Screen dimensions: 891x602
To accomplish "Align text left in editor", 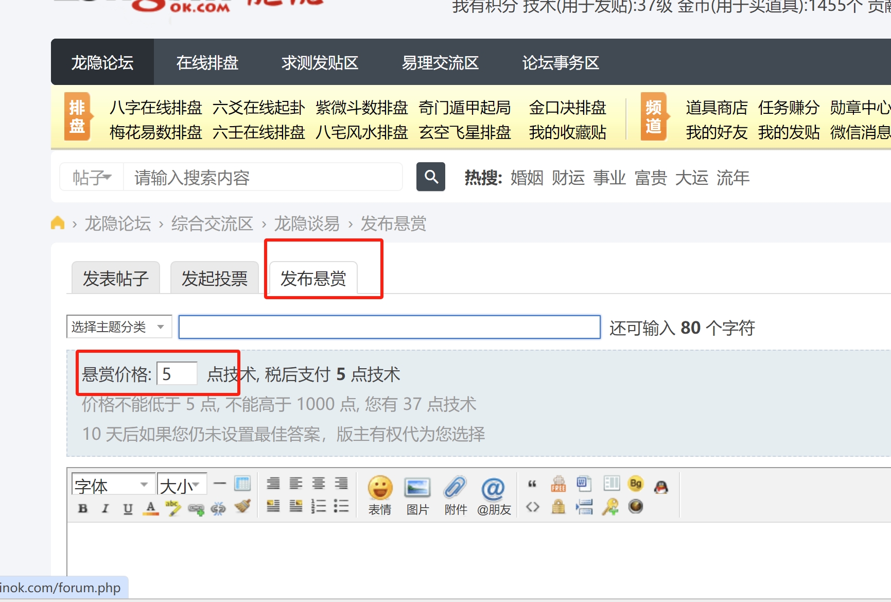I will click(296, 483).
